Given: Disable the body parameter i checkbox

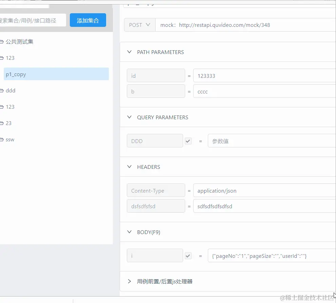Looking at the screenshot, I should coord(188,255).
